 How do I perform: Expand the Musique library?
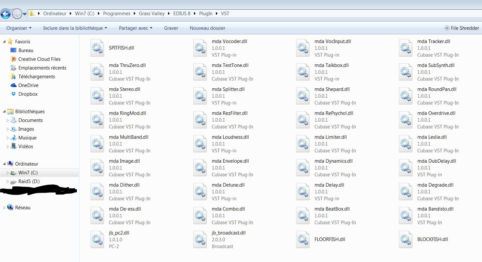click(8, 138)
